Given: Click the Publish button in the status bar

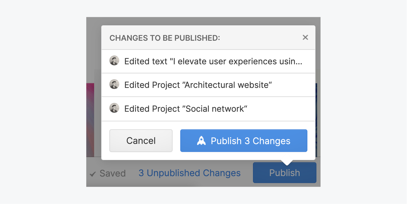Looking at the screenshot, I should coord(284,172).
